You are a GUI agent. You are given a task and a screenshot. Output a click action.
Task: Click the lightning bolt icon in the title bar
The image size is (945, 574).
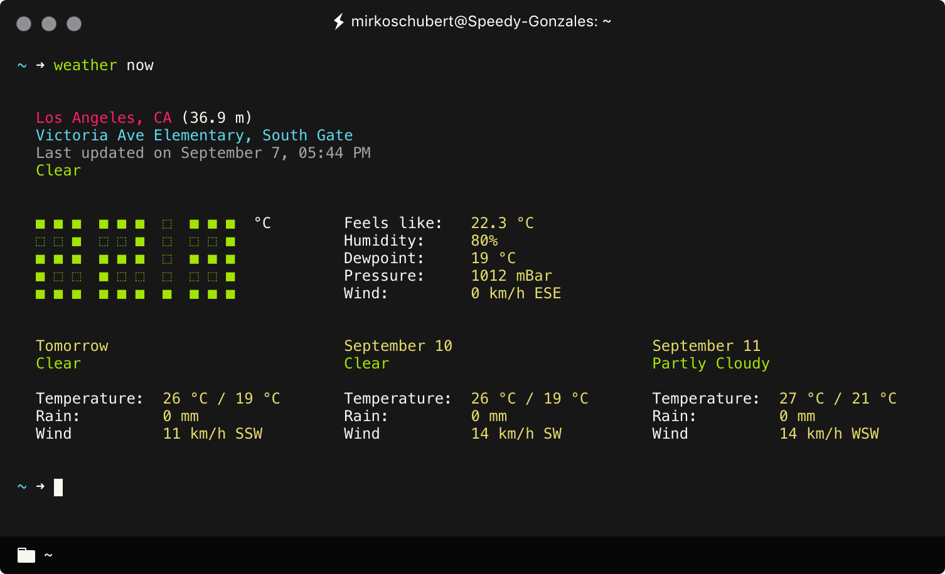(339, 21)
